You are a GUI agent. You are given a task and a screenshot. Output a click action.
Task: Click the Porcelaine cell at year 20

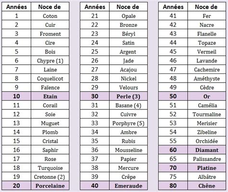pyautogui.click(x=50, y=186)
